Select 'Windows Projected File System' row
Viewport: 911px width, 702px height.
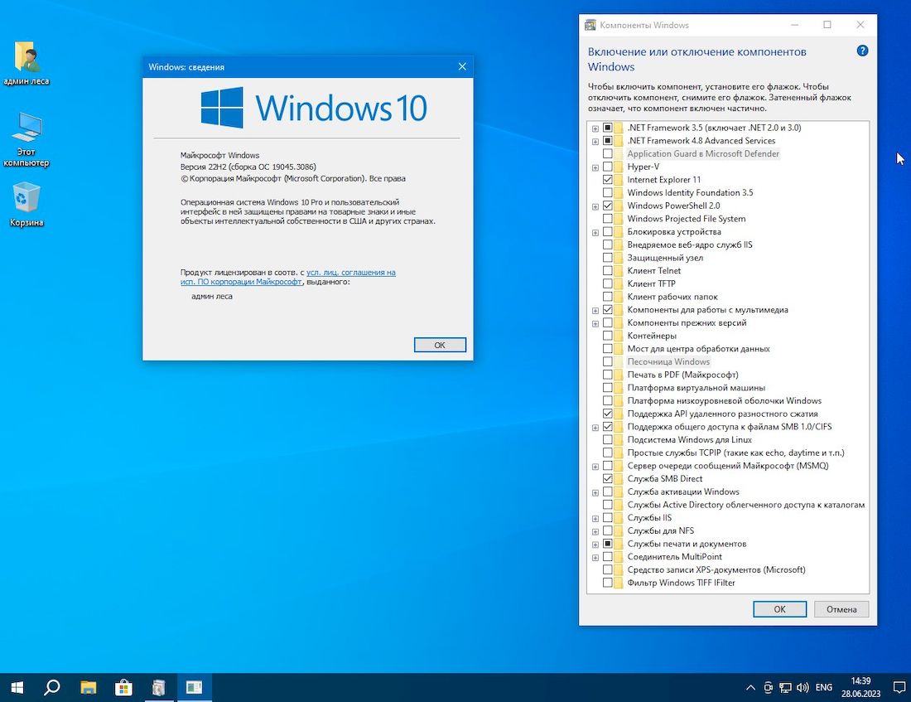click(x=687, y=219)
